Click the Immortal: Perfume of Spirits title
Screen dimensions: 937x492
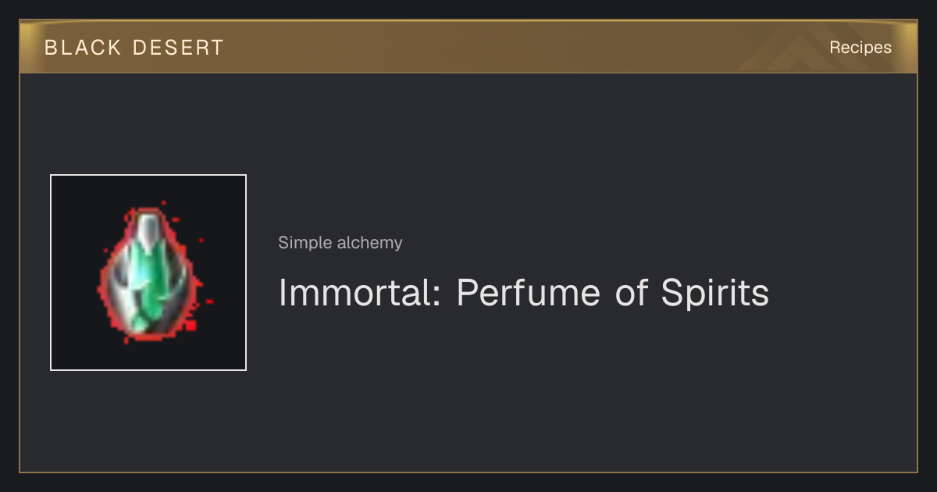click(x=524, y=293)
